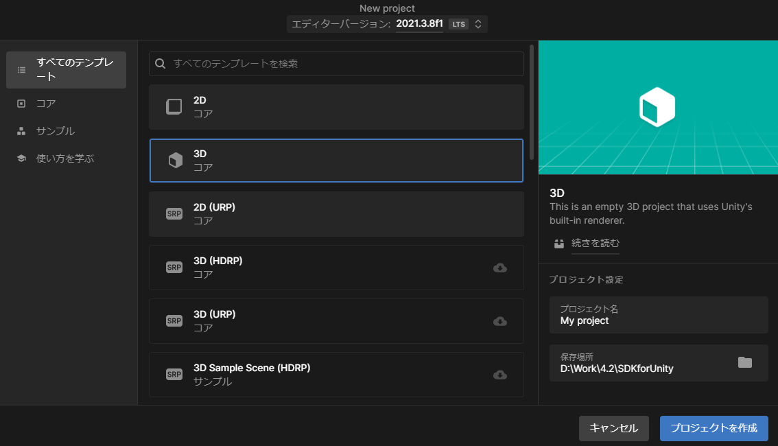Click the magnifier icon in the search box
778x446 pixels.
coord(161,64)
